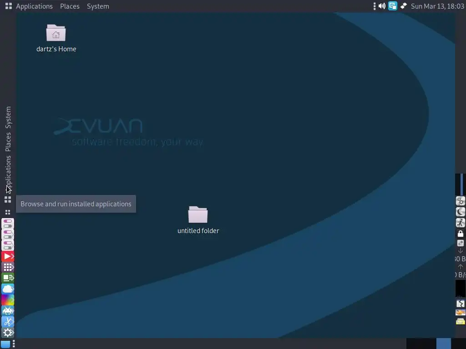Click the grid icon beside the top Applications menu
This screenshot has height=349, width=466.
(x=8, y=6)
